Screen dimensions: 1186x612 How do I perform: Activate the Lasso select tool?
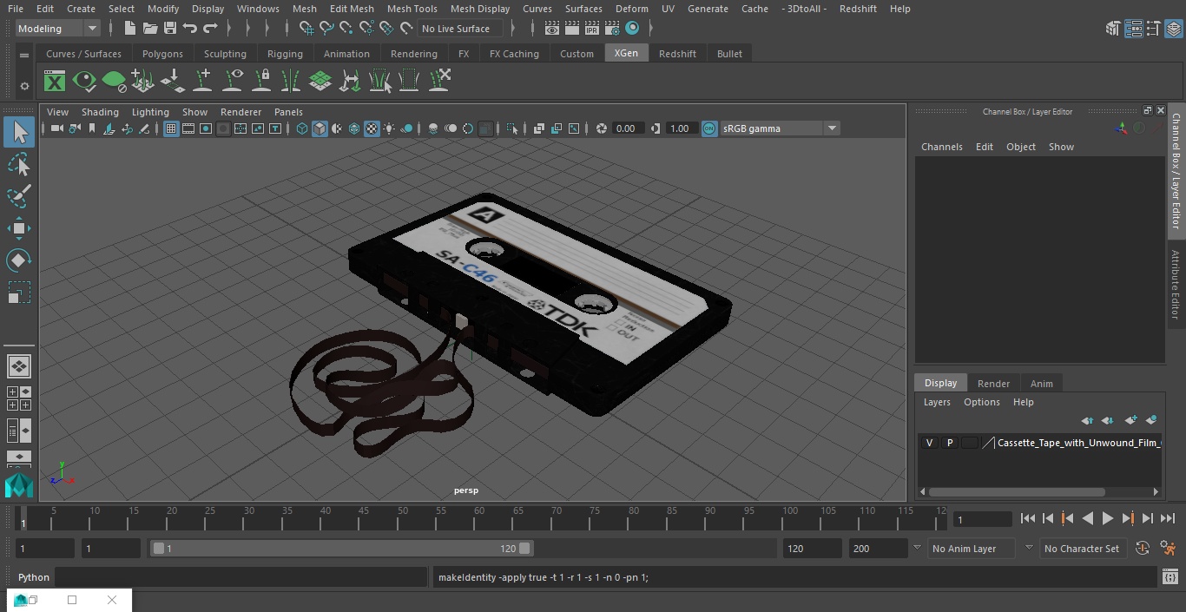[18, 164]
